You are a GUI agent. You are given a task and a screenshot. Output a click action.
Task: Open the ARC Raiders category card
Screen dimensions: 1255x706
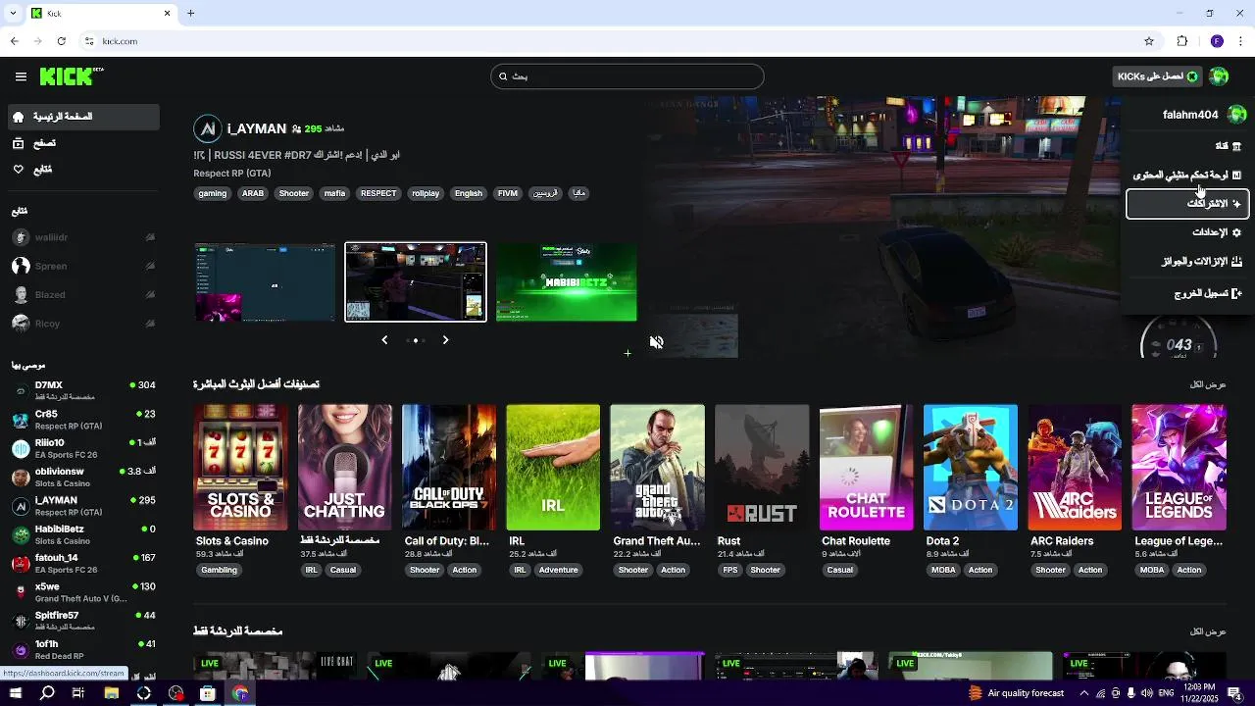(x=1075, y=468)
